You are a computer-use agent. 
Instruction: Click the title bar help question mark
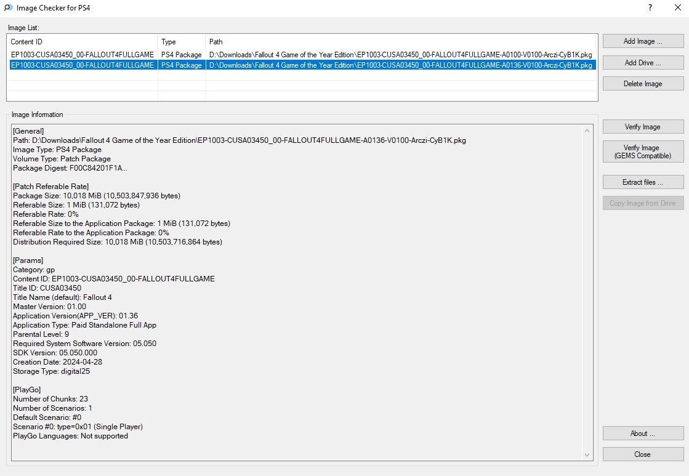[x=650, y=7]
